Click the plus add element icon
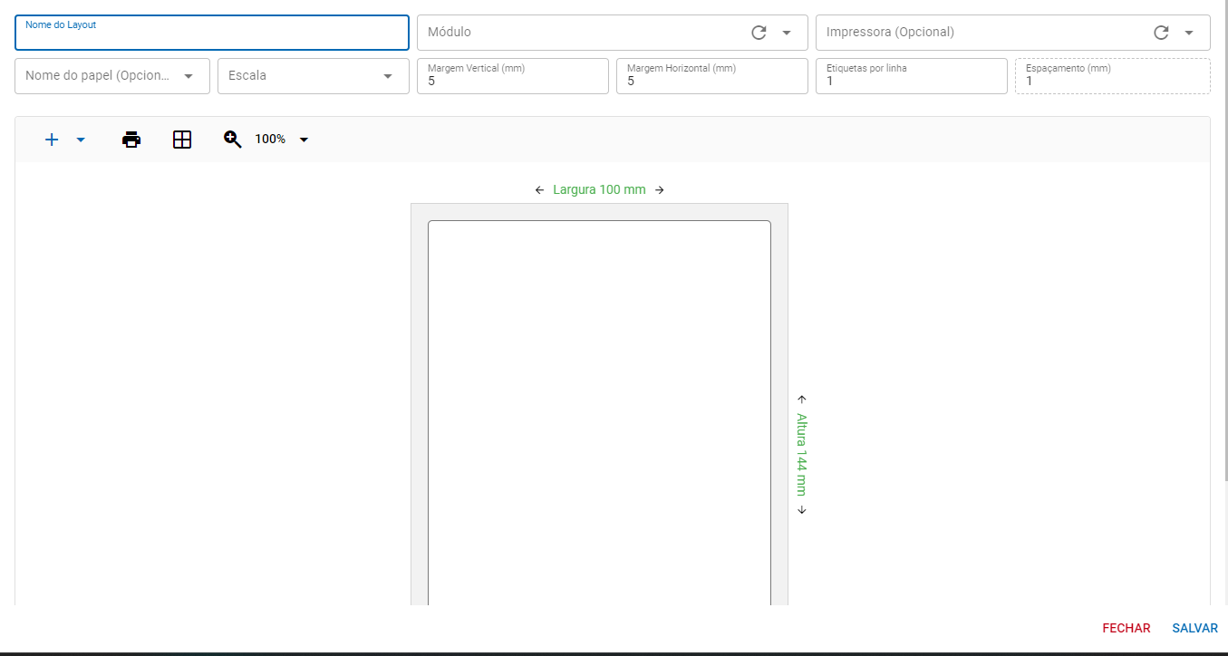The image size is (1228, 656). tap(52, 140)
